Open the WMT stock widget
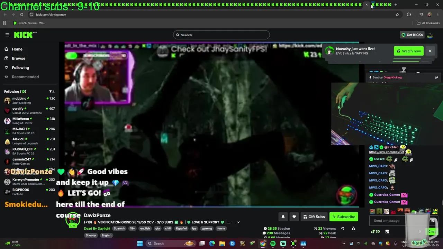Viewport: 443px width, 249px height. coord(12,243)
